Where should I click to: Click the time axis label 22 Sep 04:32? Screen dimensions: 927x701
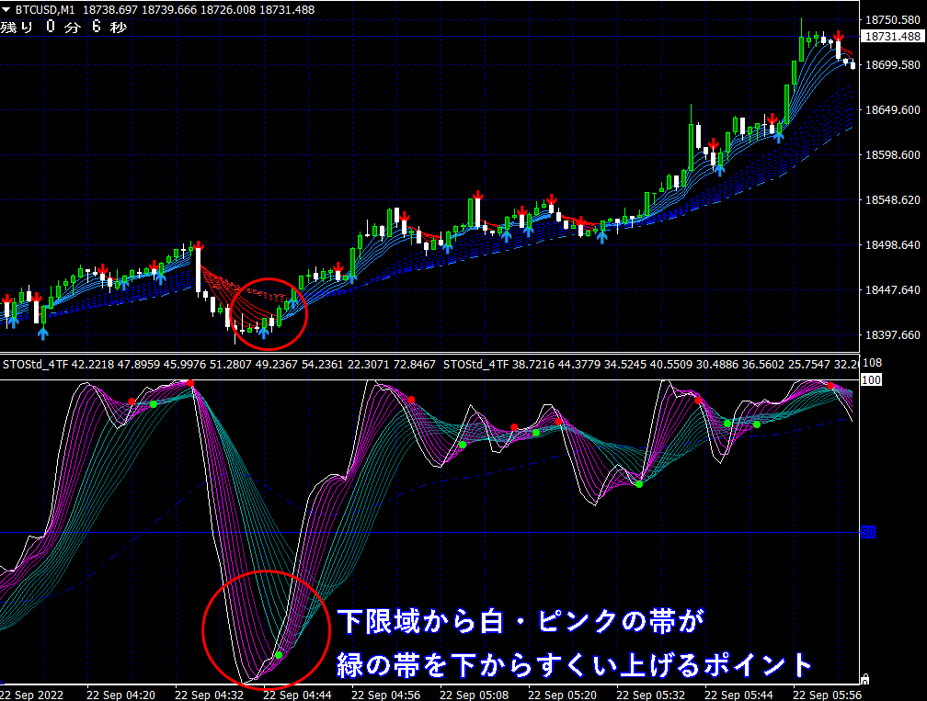click(210, 695)
